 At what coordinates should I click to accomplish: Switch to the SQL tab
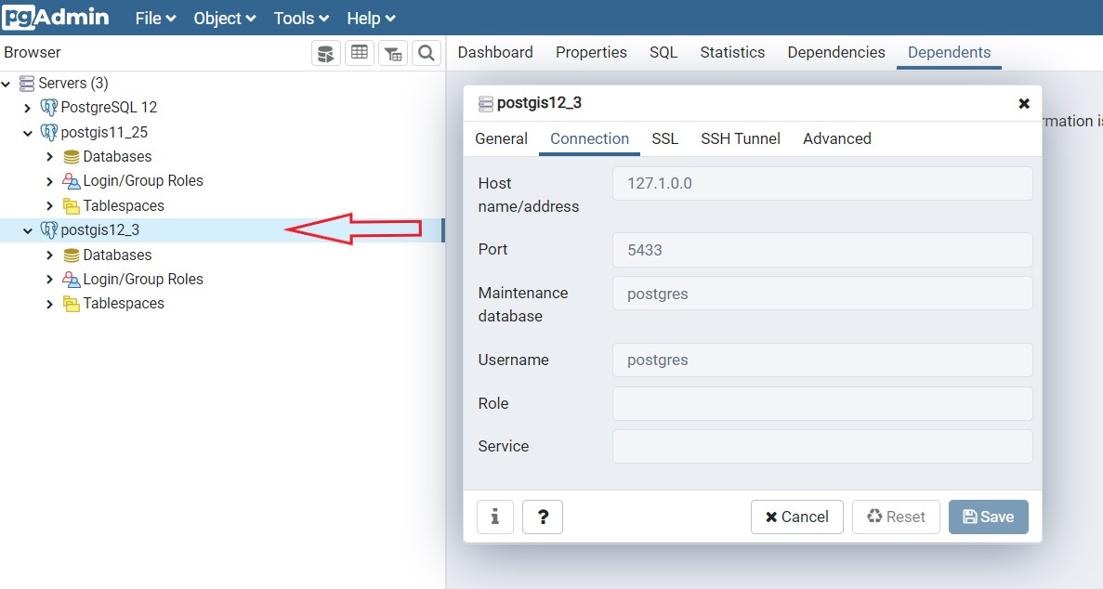click(663, 52)
